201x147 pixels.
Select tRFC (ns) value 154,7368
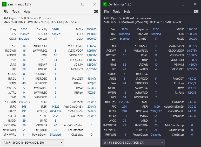[x=124, y=102]
